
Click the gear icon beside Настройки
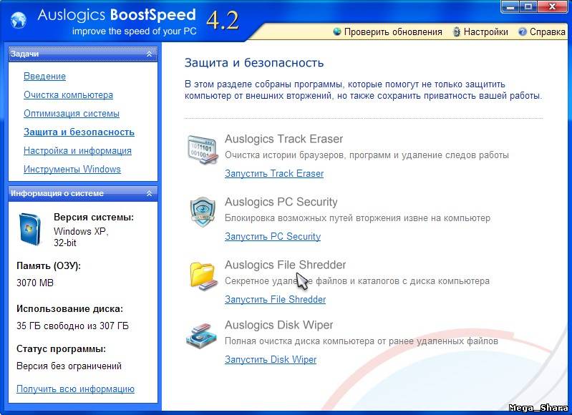456,31
